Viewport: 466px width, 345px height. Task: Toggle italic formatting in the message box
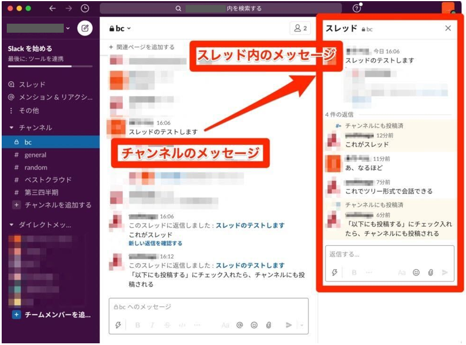coord(152,326)
